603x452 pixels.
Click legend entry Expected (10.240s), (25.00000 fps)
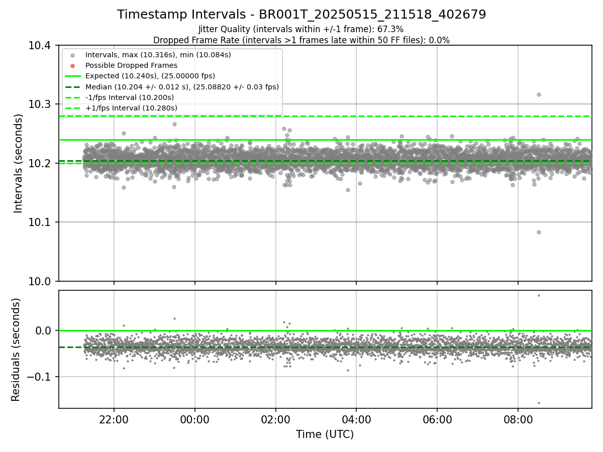pos(150,76)
